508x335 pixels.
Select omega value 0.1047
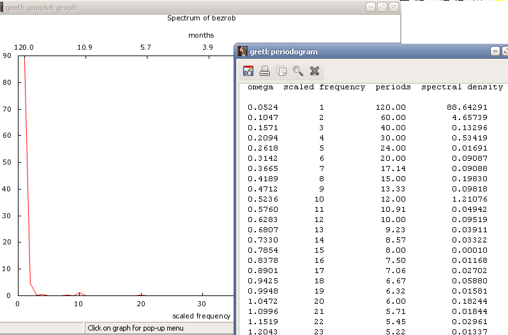(x=263, y=117)
